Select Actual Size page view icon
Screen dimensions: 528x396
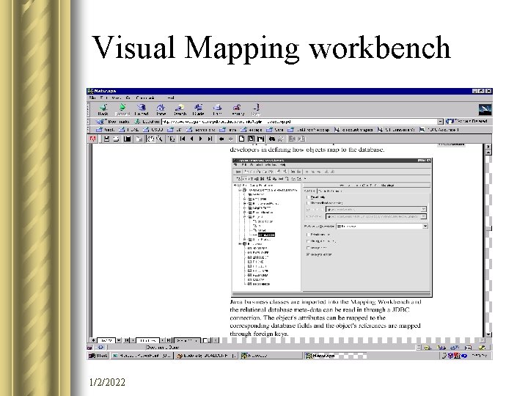pyautogui.click(x=241, y=139)
